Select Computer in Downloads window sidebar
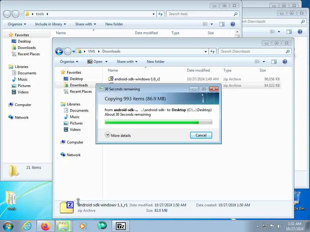Image resolution: width=310 pixels, height=232 pixels. point(75,142)
